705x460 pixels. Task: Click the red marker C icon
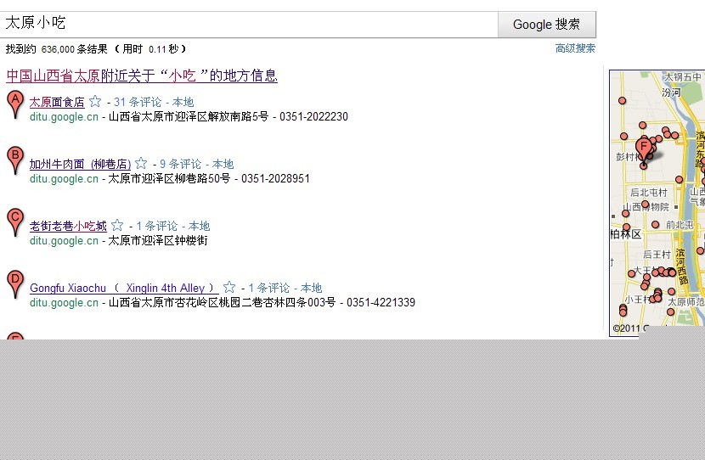click(15, 222)
